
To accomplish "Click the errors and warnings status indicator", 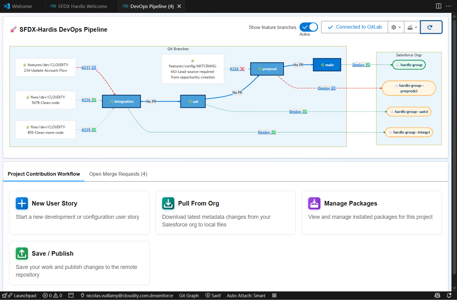I will pyautogui.click(x=52, y=295).
